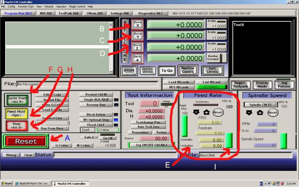The width and height of the screenshot is (299, 187).
Task: Toggle Z Inhibit On/Off
Action: pyautogui.click(x=108, y=138)
